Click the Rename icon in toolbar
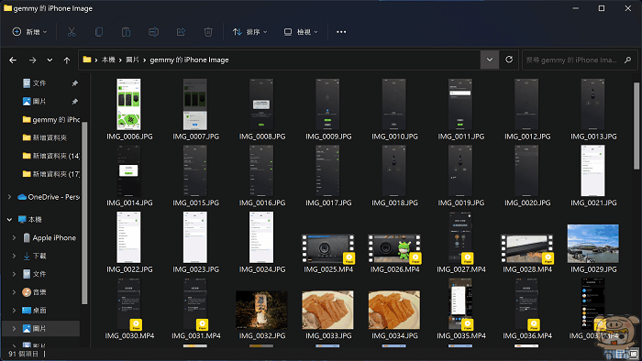The height and width of the screenshot is (361, 642). pos(153,32)
